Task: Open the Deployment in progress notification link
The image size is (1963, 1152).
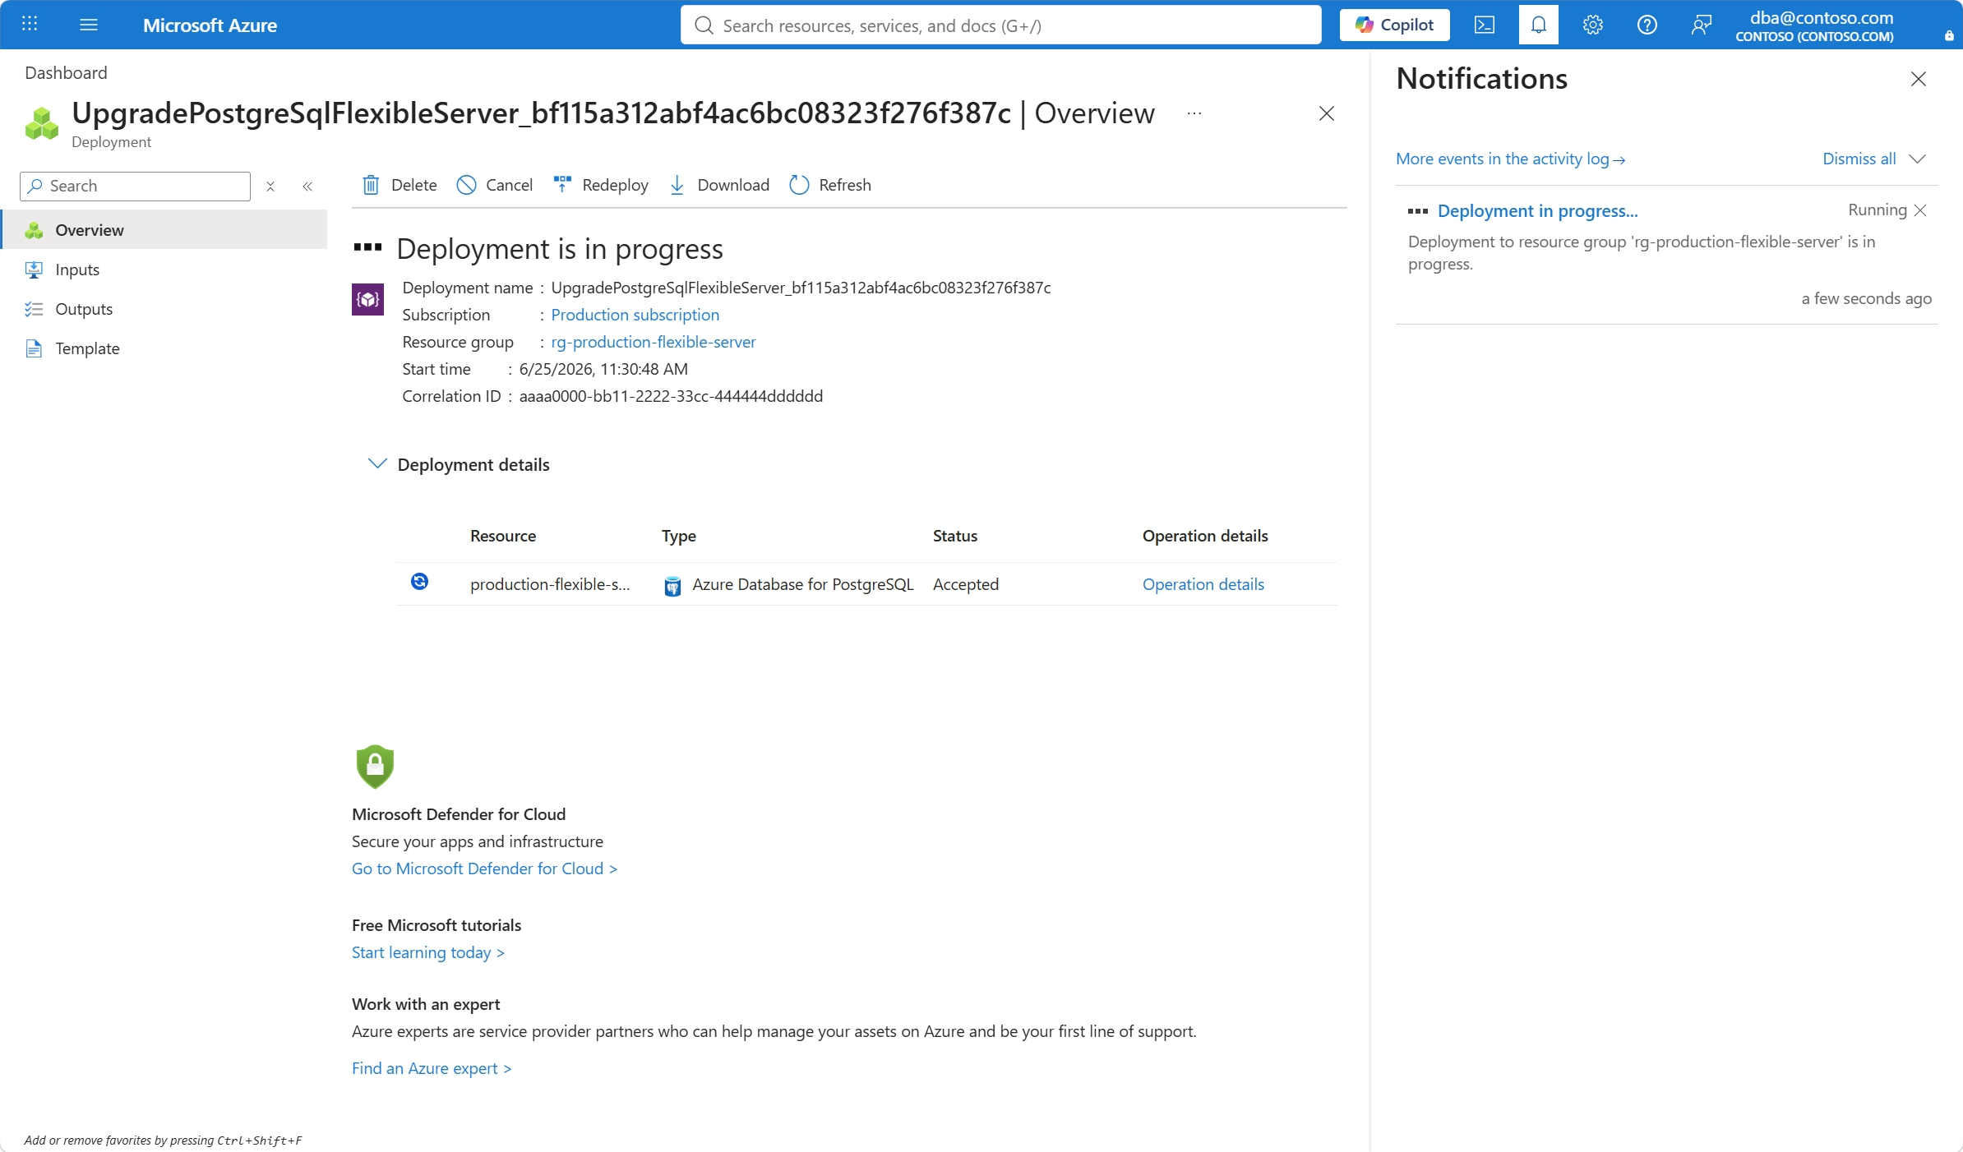Action: [x=1538, y=210]
